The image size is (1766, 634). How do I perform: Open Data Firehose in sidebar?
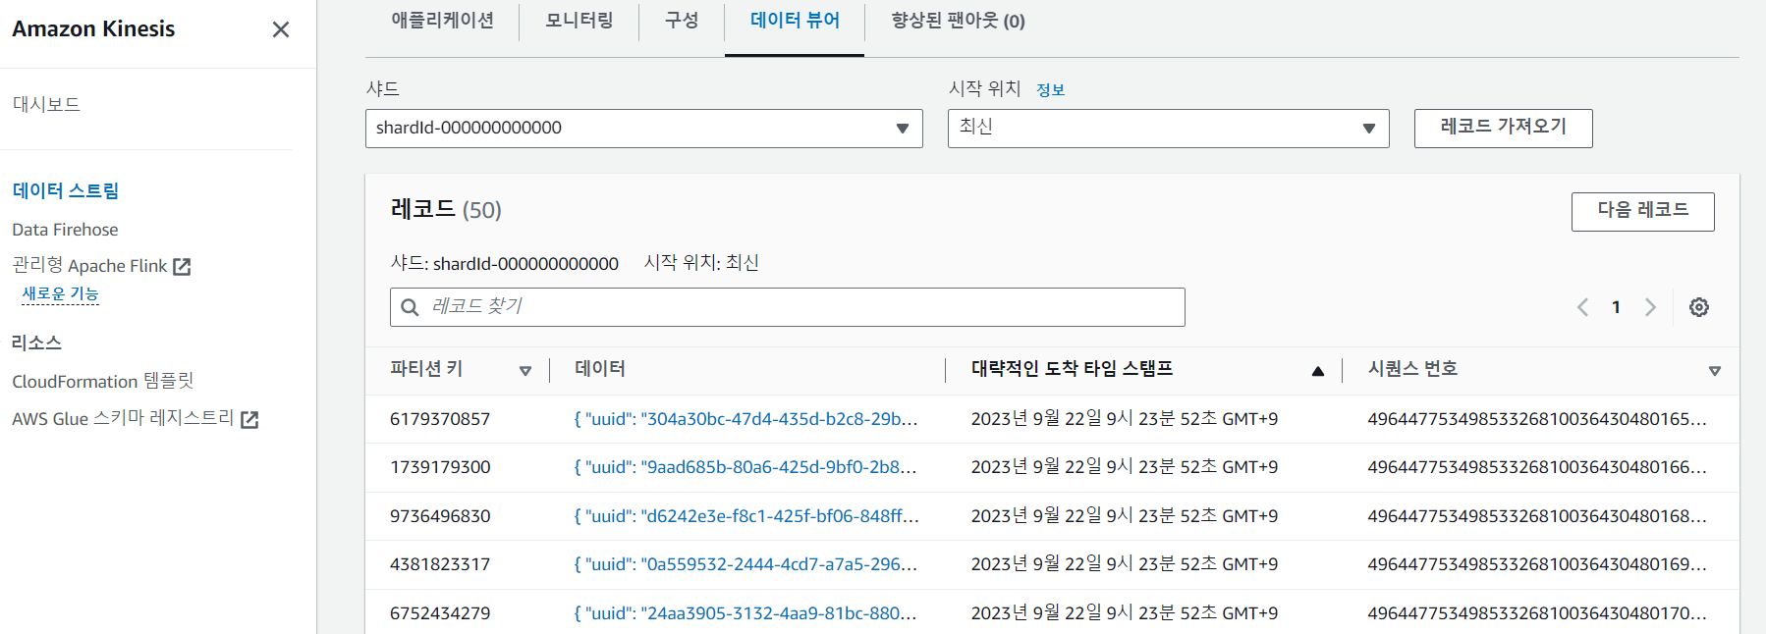pyautogui.click(x=65, y=230)
